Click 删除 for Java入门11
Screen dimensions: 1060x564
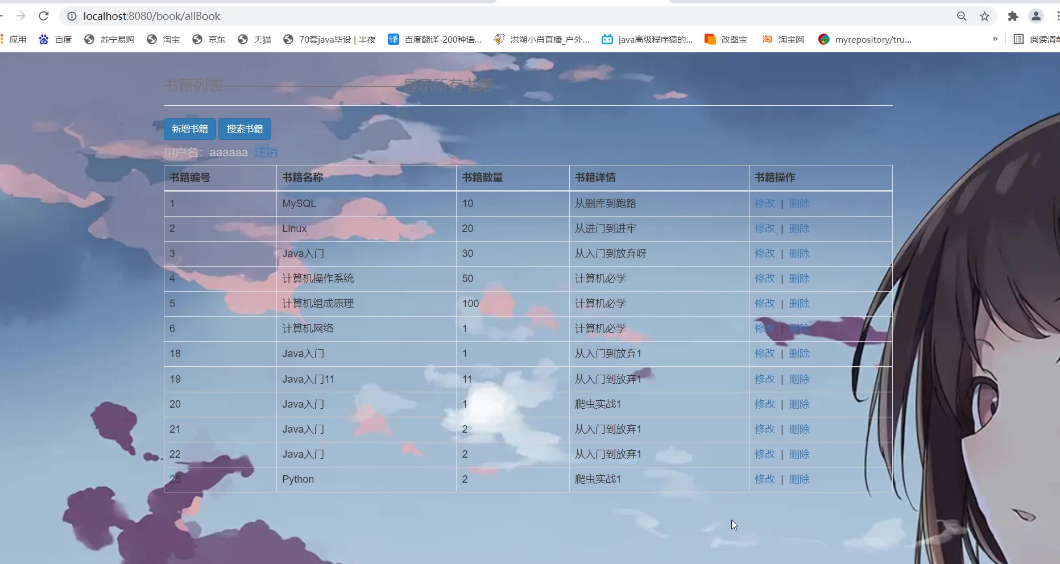point(799,379)
